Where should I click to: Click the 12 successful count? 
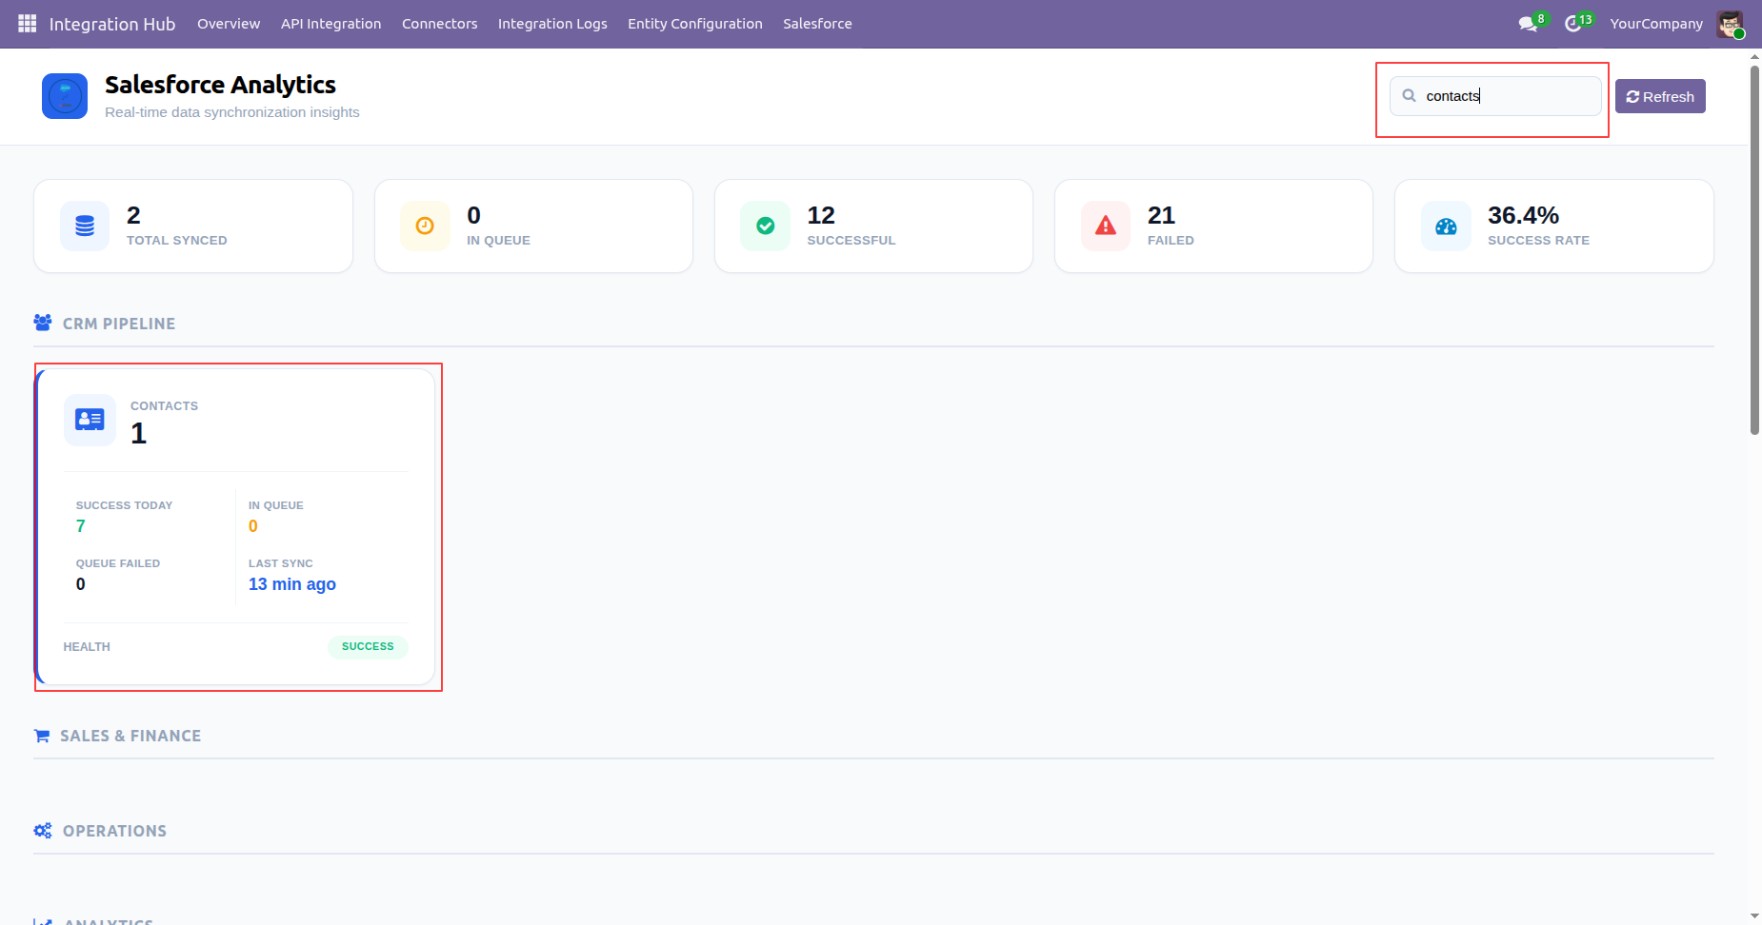[821, 216]
